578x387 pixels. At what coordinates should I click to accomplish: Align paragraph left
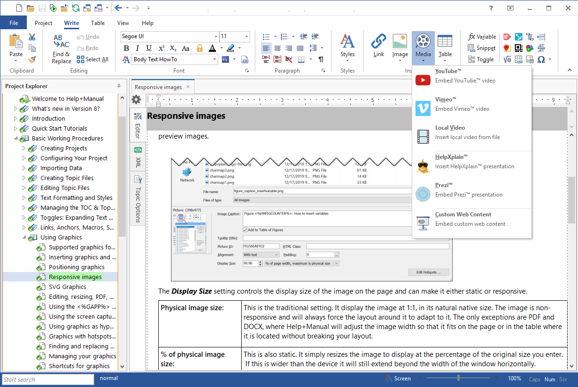pos(266,48)
